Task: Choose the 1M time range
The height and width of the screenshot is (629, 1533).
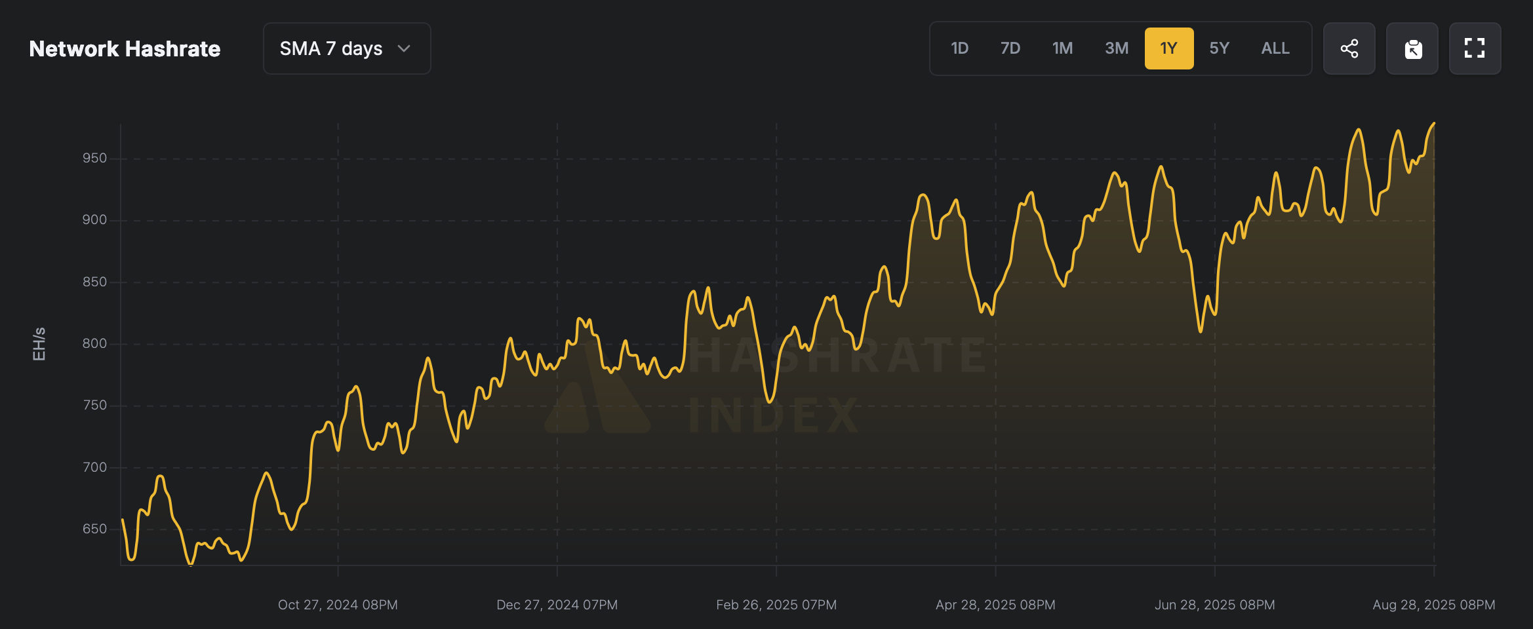Action: pos(1062,48)
